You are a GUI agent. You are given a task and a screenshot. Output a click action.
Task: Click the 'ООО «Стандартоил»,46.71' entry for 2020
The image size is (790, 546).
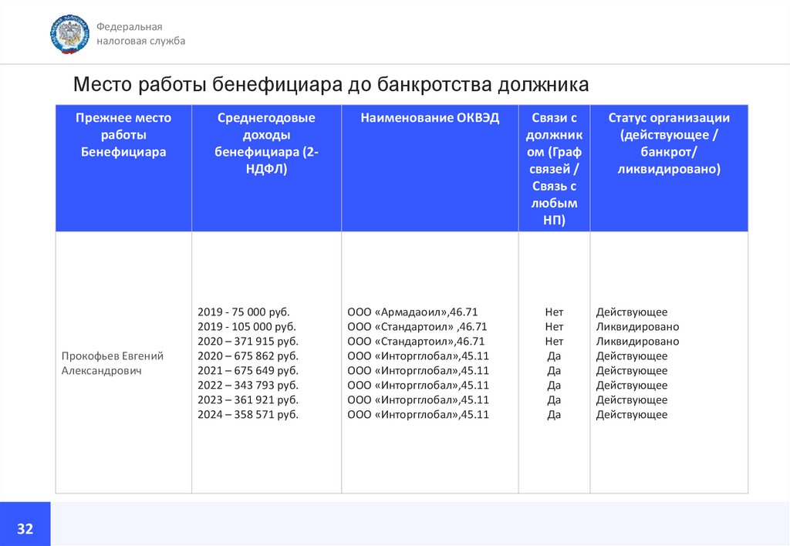(x=416, y=341)
